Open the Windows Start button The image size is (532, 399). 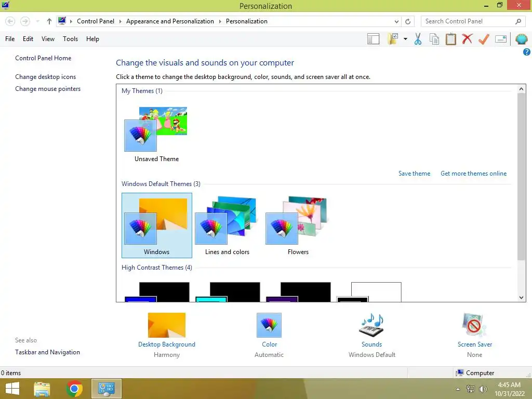point(12,389)
